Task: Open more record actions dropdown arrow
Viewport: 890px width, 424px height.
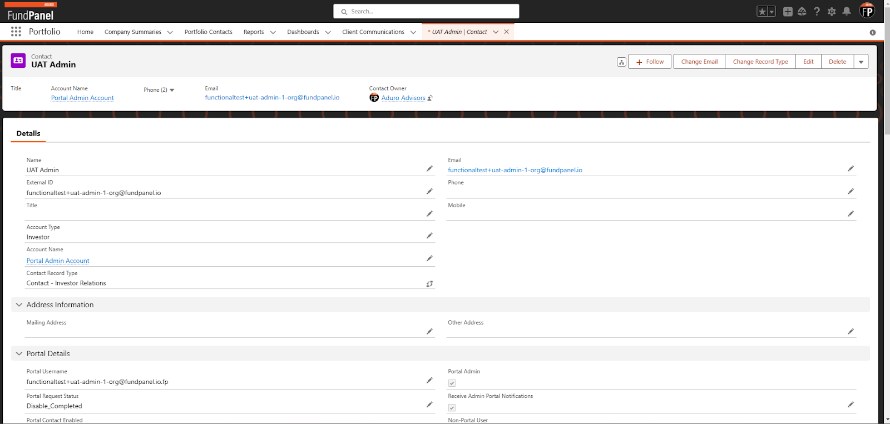Action: point(861,62)
